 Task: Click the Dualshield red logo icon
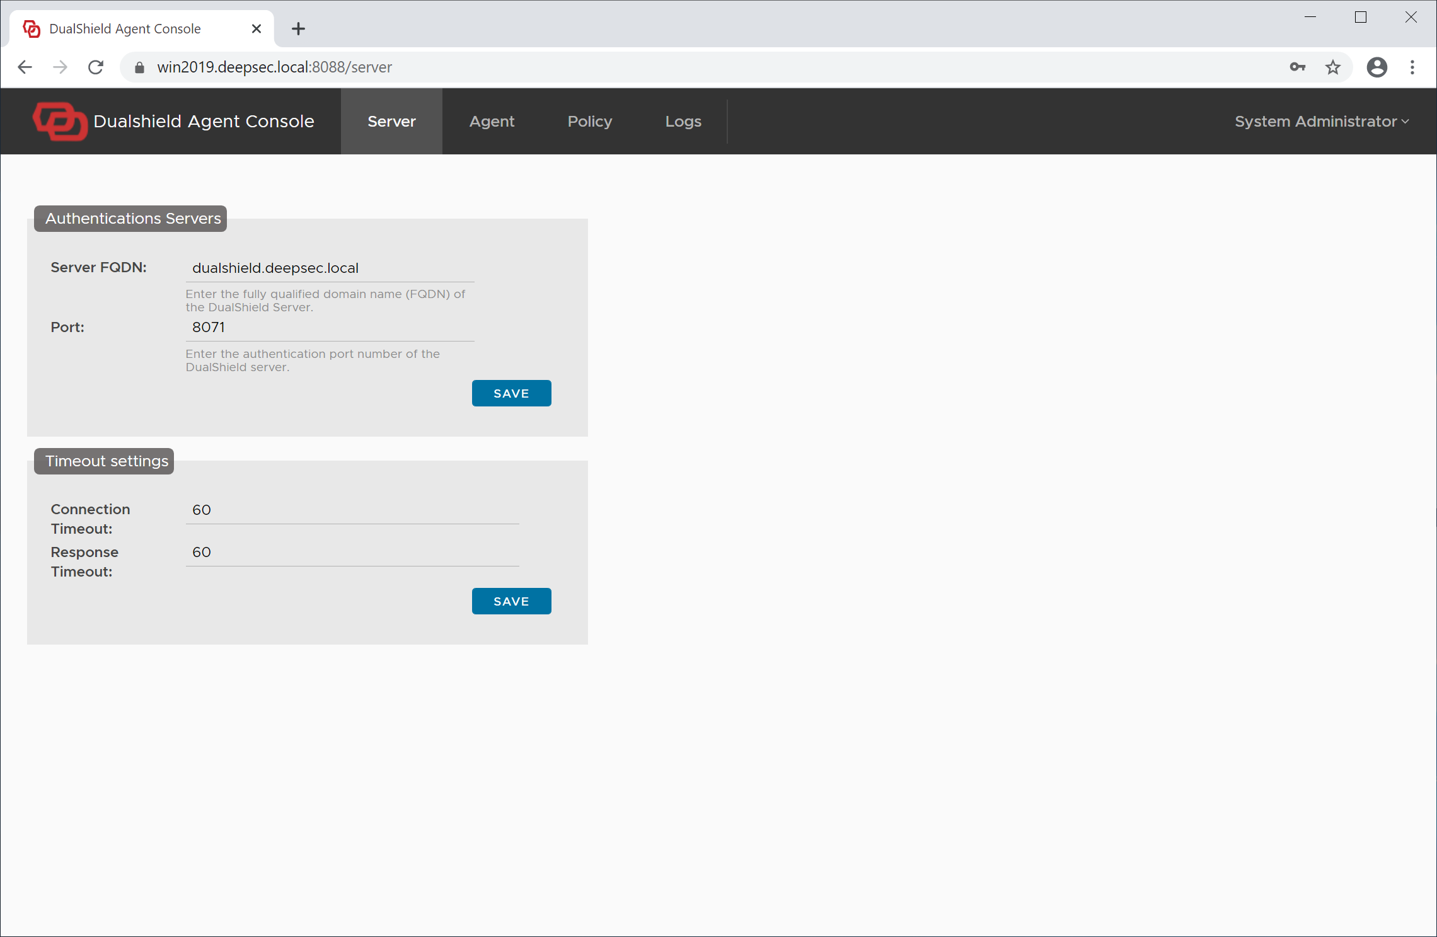click(x=60, y=121)
